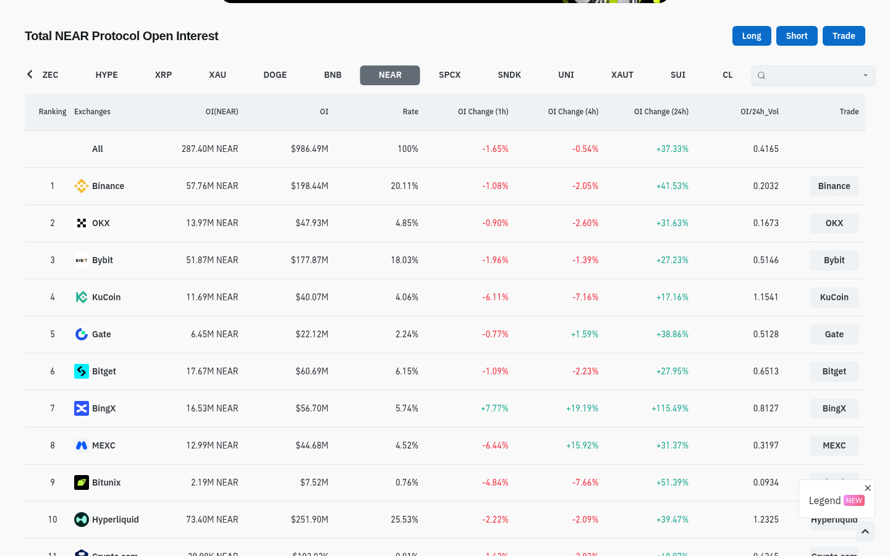Screen dimensions: 890x556
Task: Click the Bybit exchange logo icon
Action: click(82, 260)
